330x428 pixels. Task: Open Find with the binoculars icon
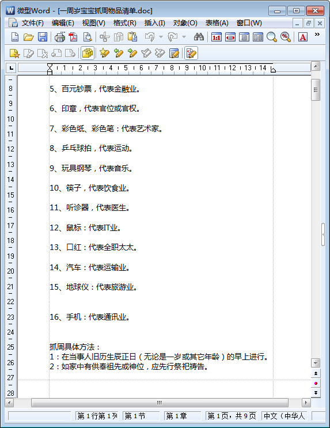[199, 37]
